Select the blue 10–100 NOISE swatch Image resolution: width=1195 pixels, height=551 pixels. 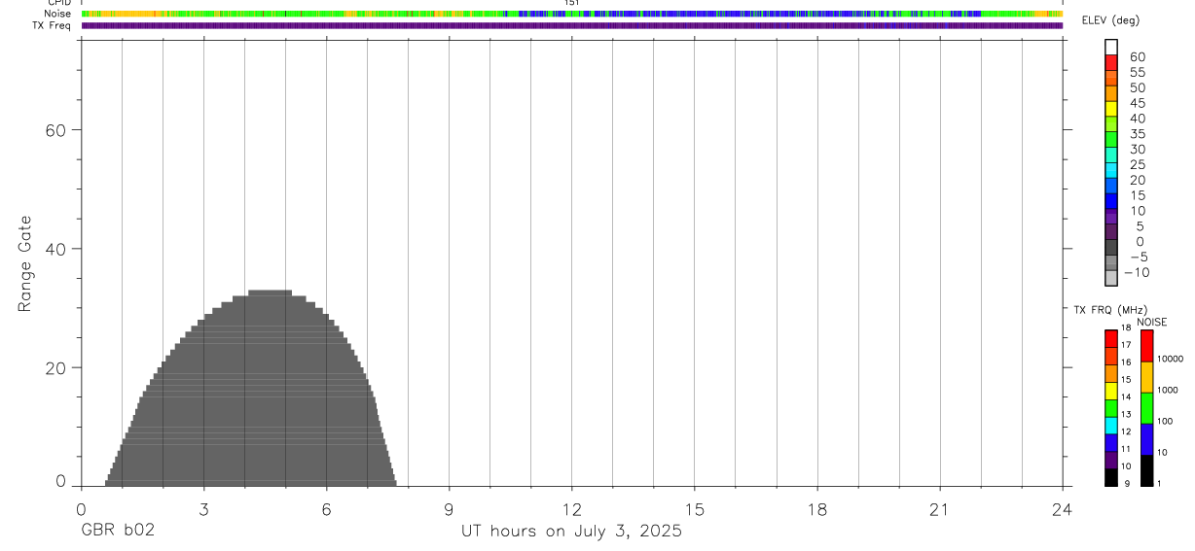pos(1146,439)
